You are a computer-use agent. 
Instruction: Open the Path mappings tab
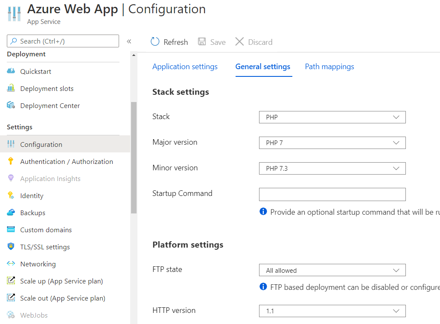[x=329, y=67]
